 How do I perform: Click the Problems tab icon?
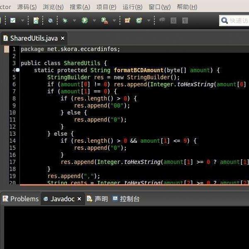pos(5,199)
